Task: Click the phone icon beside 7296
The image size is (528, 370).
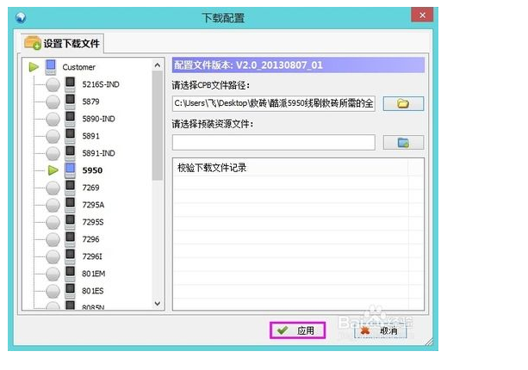Action: [70, 239]
